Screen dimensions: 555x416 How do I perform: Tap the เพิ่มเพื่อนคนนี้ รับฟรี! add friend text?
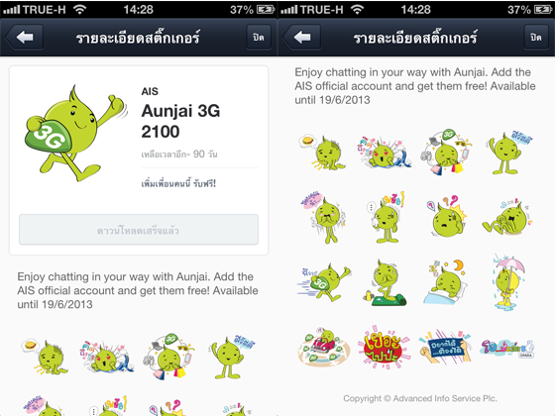(x=178, y=183)
